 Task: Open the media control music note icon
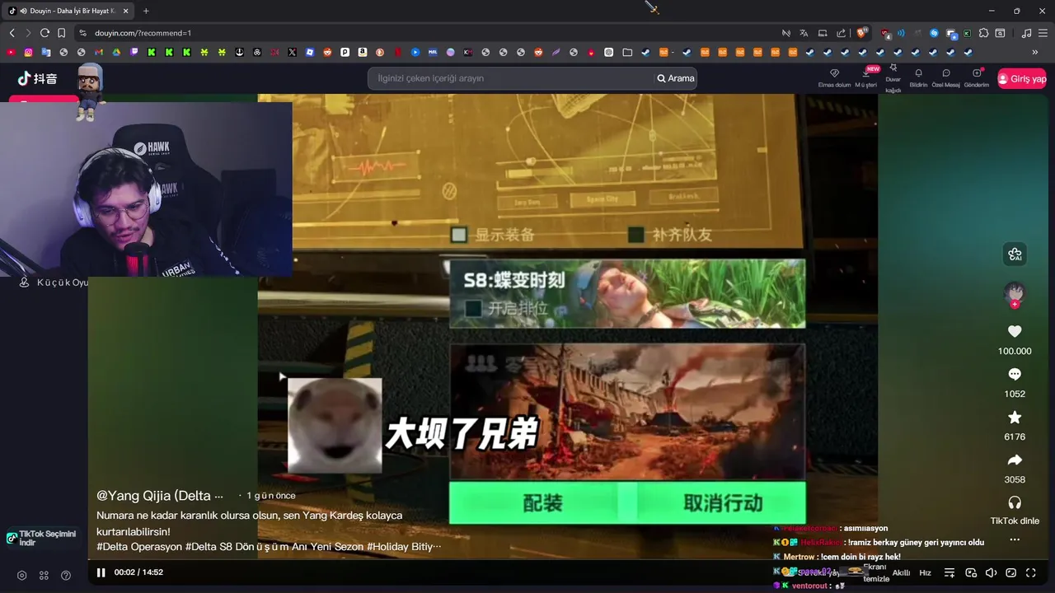1026,33
